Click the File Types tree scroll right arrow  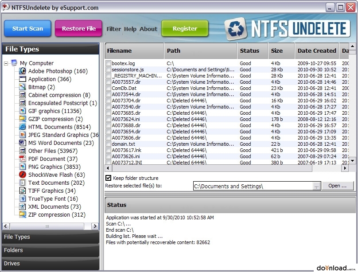pos(95,226)
